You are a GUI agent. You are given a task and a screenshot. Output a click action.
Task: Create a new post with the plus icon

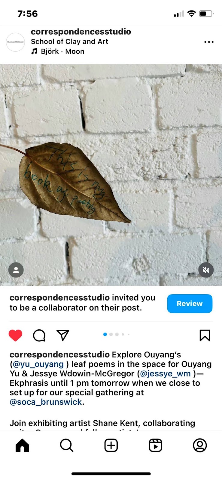[x=111, y=445]
